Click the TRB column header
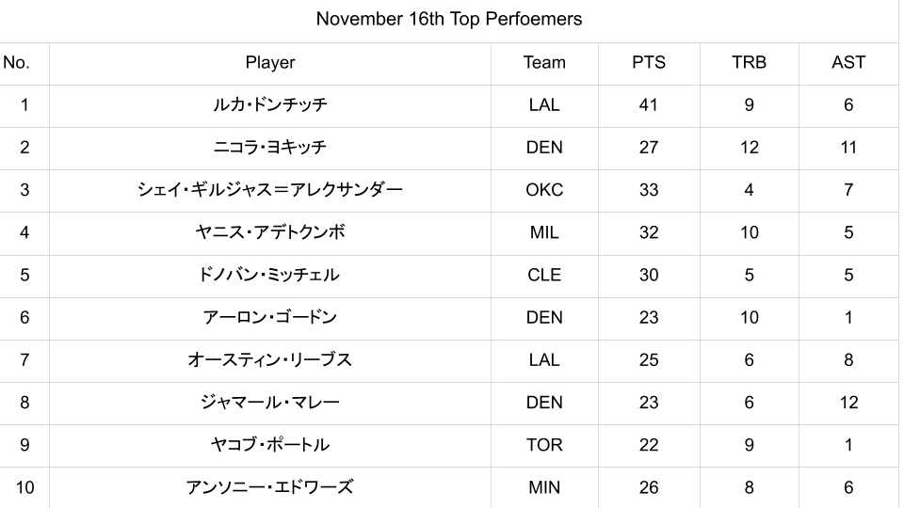The width and height of the screenshot is (904, 508). tap(749, 63)
